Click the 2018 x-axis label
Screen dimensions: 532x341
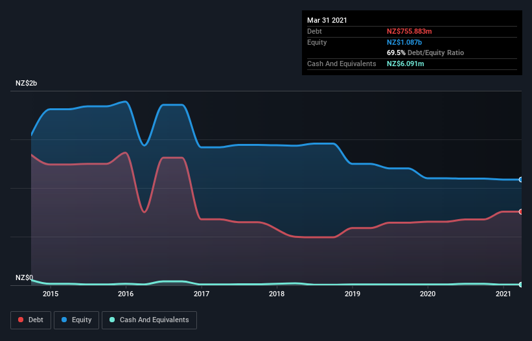click(277, 294)
